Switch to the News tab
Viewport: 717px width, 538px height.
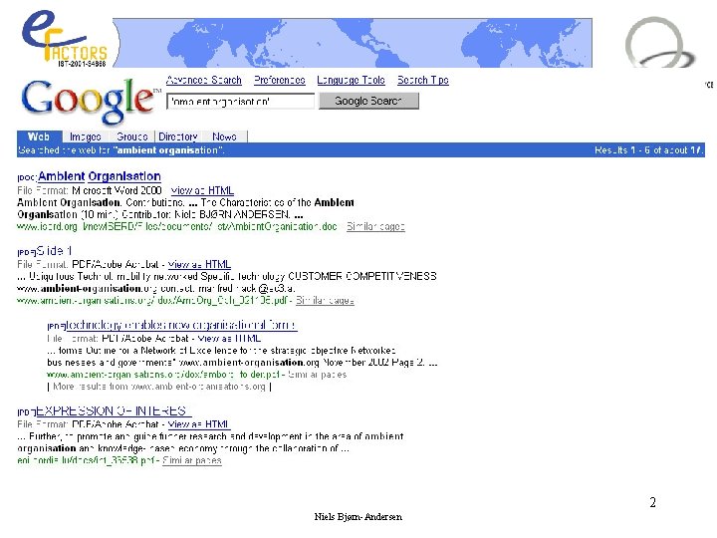click(x=224, y=136)
